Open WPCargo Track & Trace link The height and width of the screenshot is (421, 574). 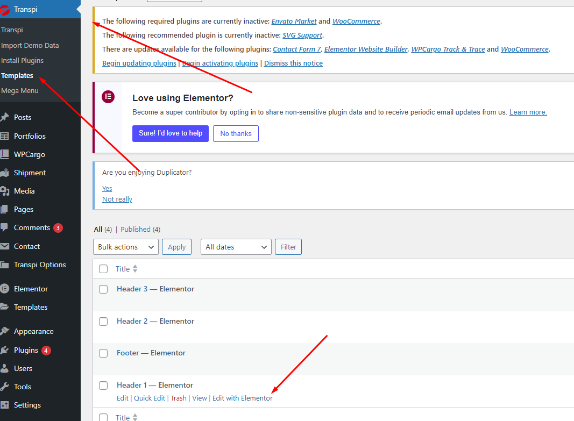click(x=448, y=49)
